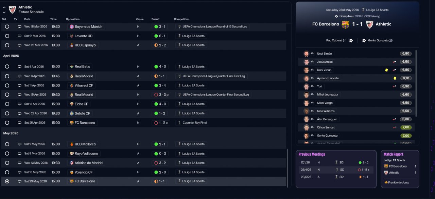
Task: Click Oihan Sancet's 7,60 rating badge
Action: pos(405,127)
